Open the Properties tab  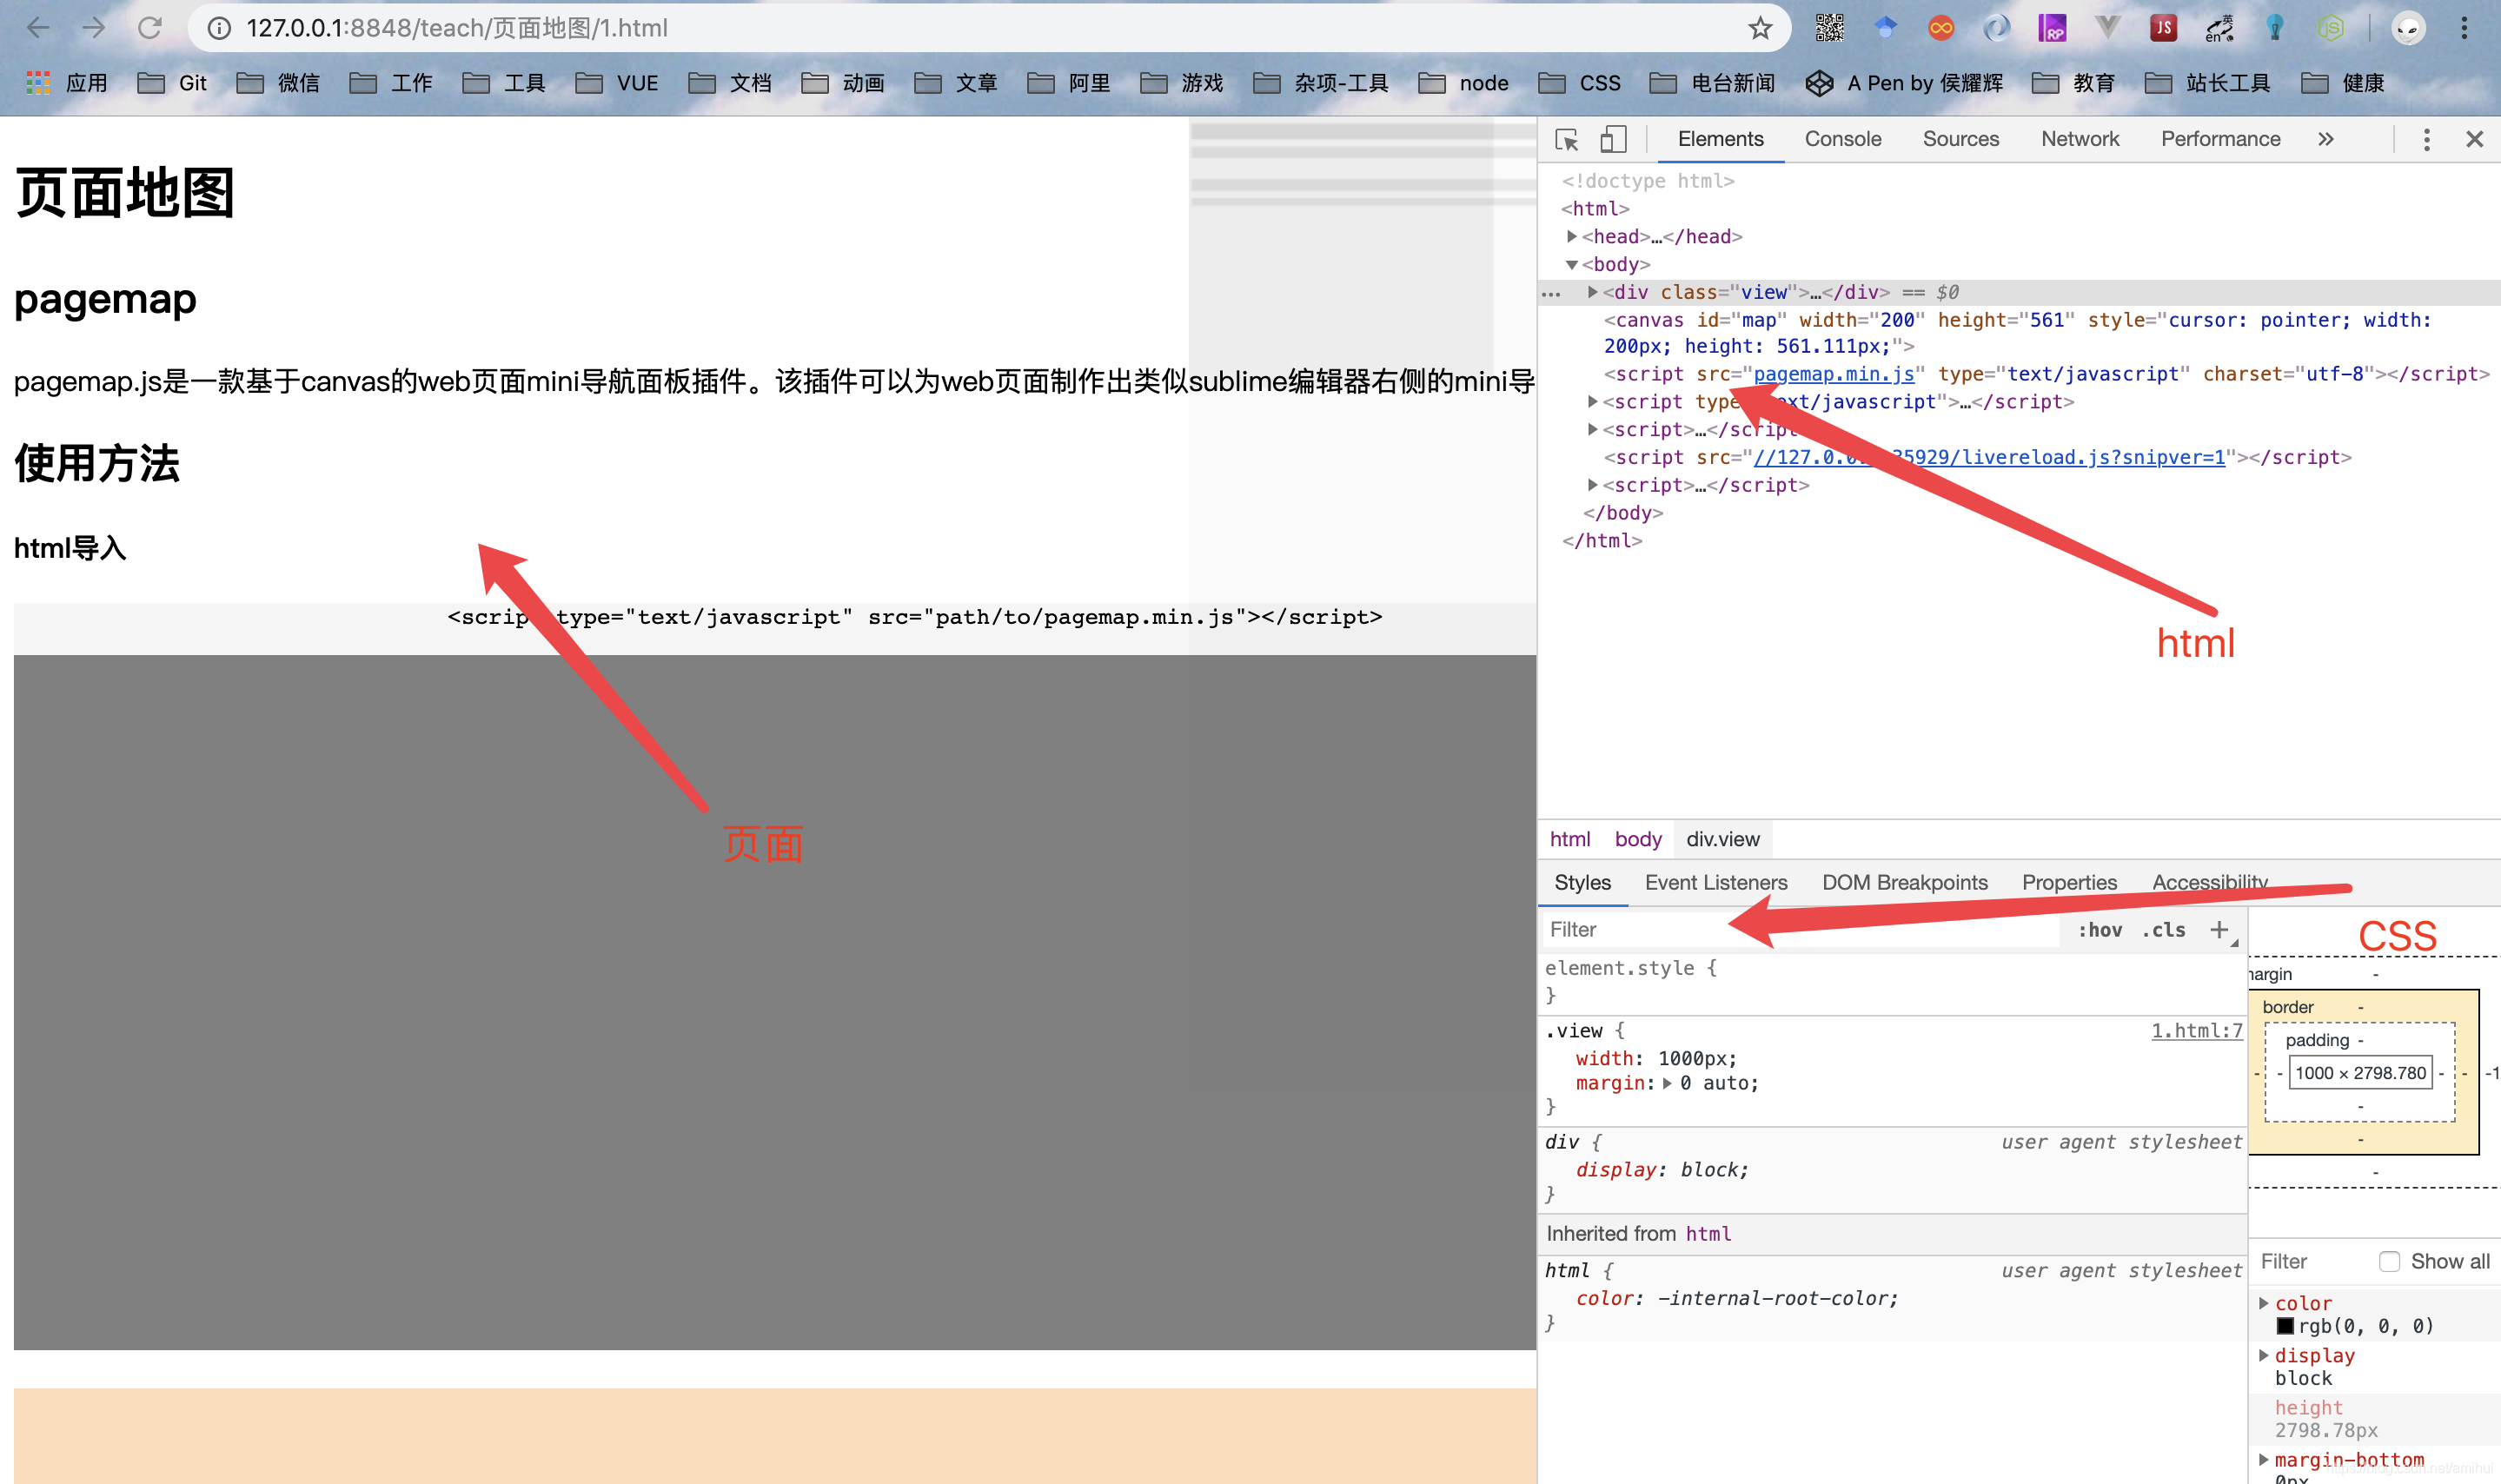tap(2069, 883)
